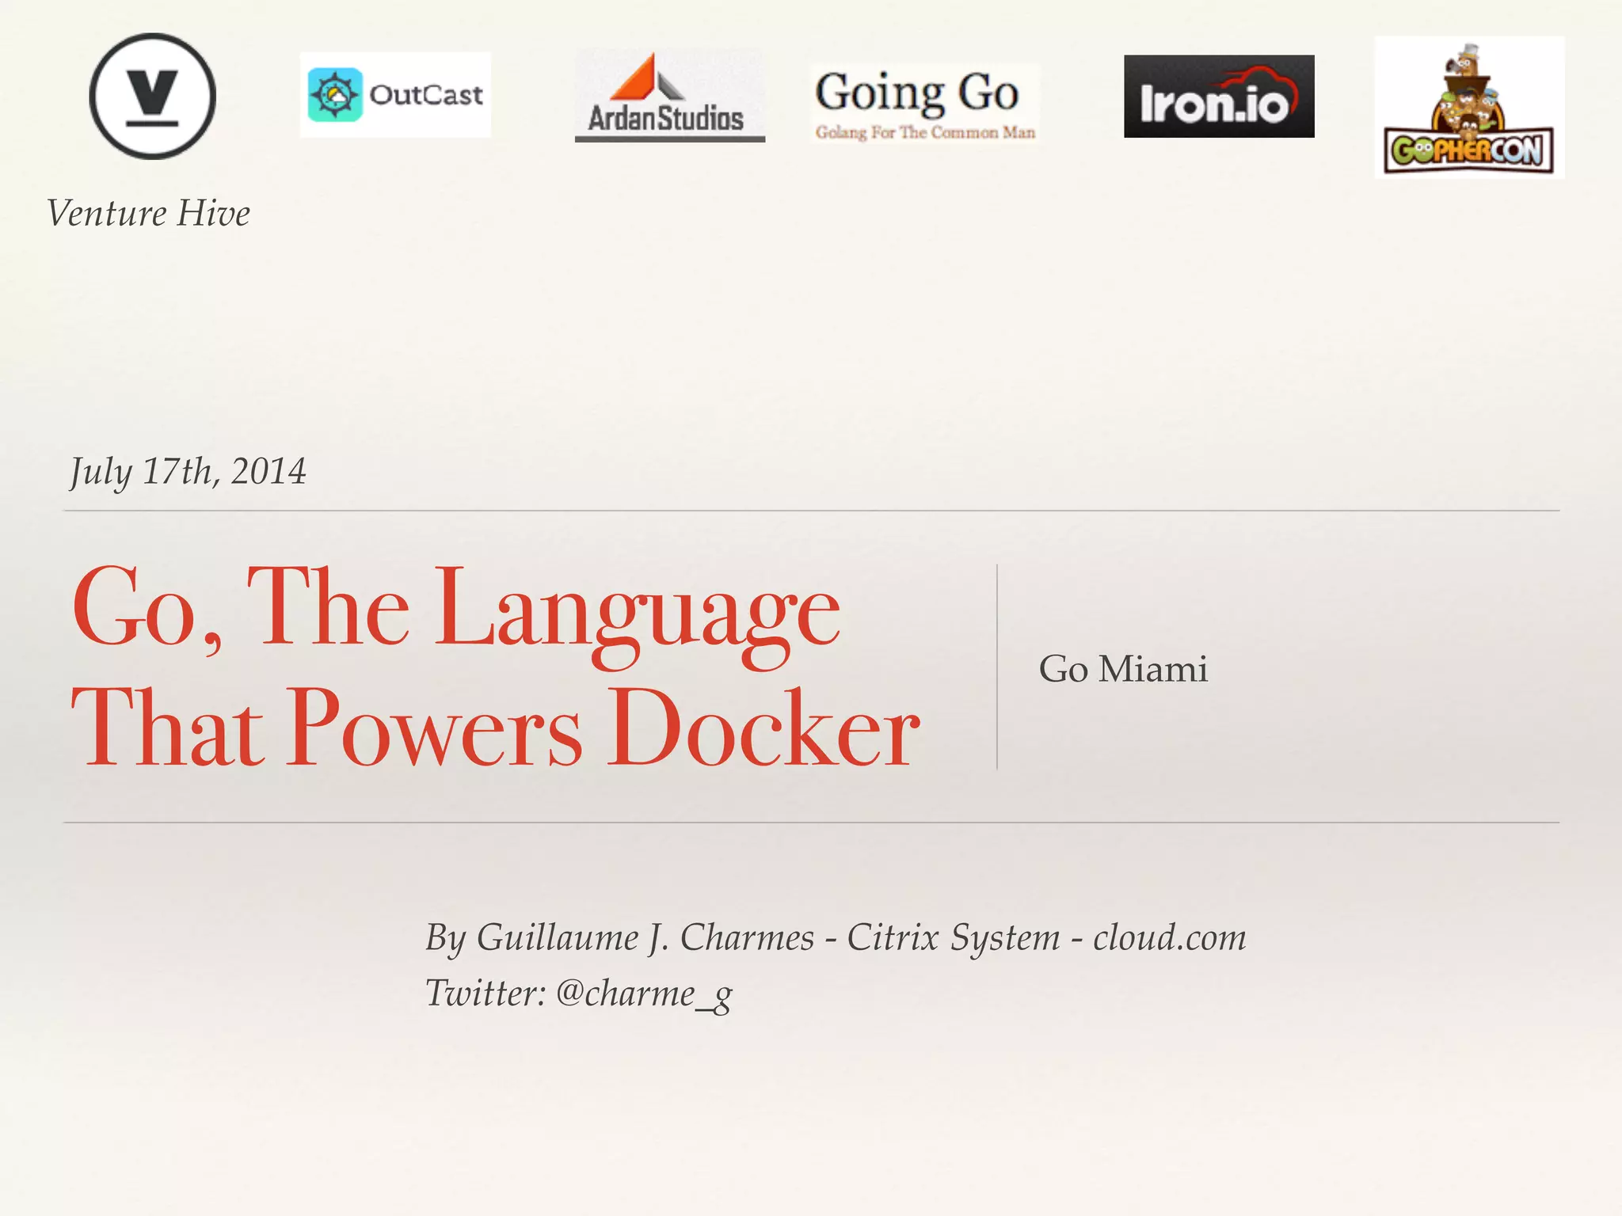The width and height of the screenshot is (1622, 1216).
Task: Click the title line 'That Powers Docker'
Action: click(x=495, y=730)
